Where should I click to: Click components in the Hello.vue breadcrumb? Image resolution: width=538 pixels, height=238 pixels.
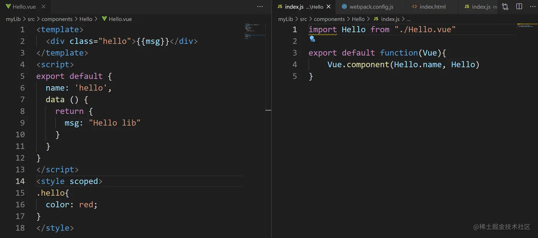[x=57, y=19]
